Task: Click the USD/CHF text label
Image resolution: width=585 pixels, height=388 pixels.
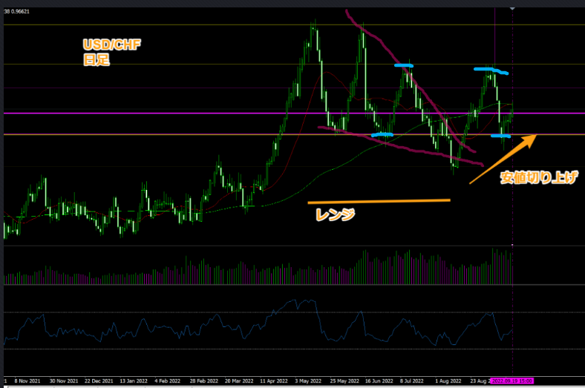Action: pyautogui.click(x=111, y=46)
